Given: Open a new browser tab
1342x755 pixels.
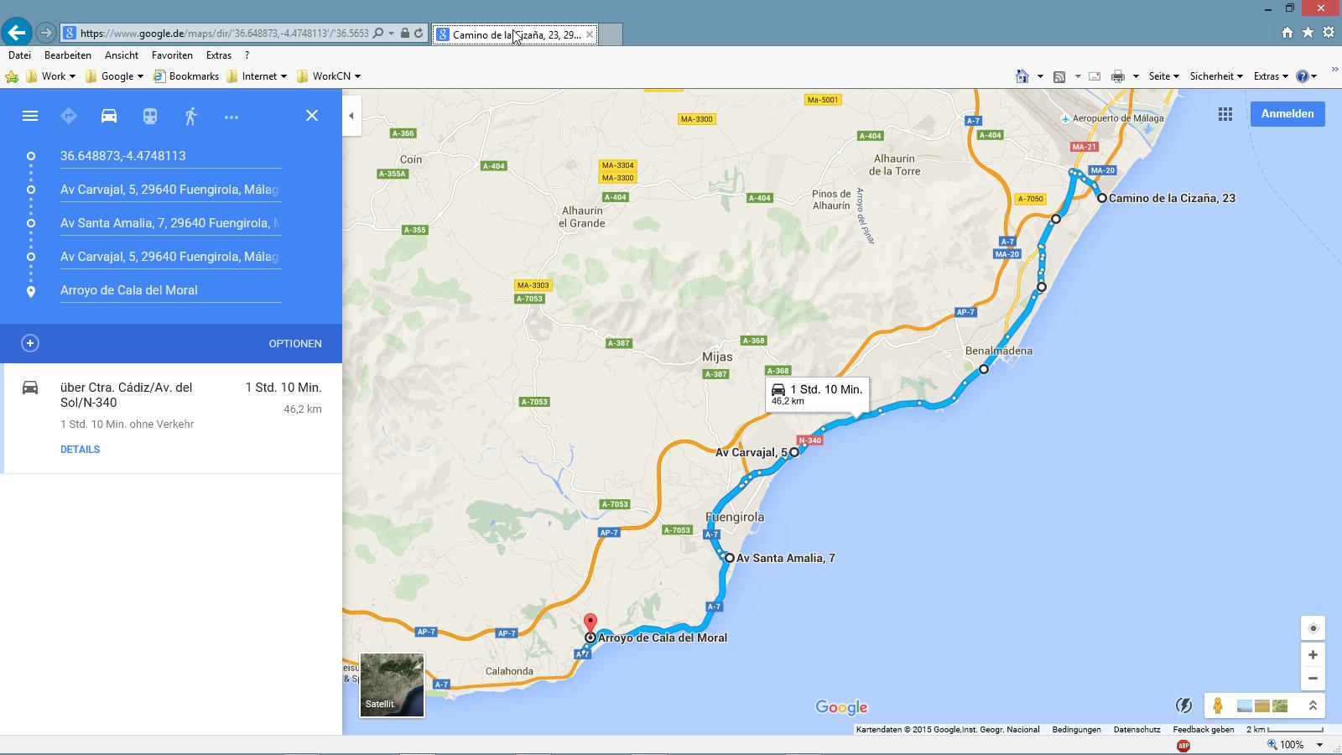Looking at the screenshot, I should pyautogui.click(x=611, y=34).
